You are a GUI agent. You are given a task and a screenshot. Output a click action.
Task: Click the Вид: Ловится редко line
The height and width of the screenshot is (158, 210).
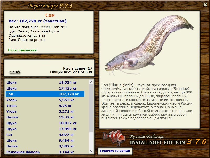27,40
